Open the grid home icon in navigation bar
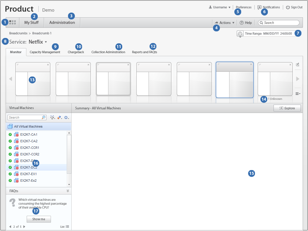This screenshot has width=308, height=231. pos(13,22)
